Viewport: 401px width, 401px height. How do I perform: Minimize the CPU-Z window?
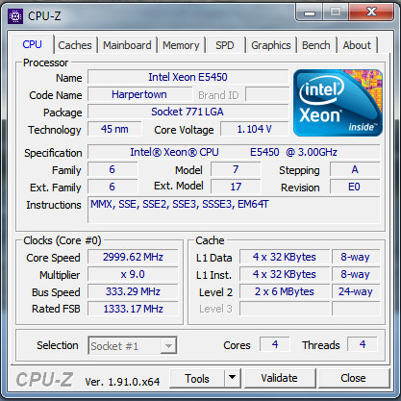click(x=310, y=13)
